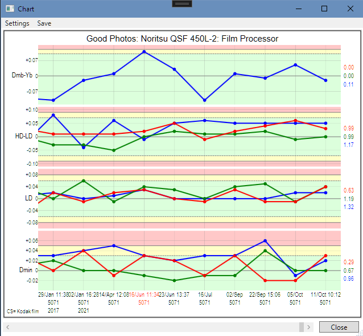Image resolution: width=363 pixels, height=336 pixels.
Task: Click the green HD-LD low point at 14/Apr
Action: pyautogui.click(x=114, y=150)
